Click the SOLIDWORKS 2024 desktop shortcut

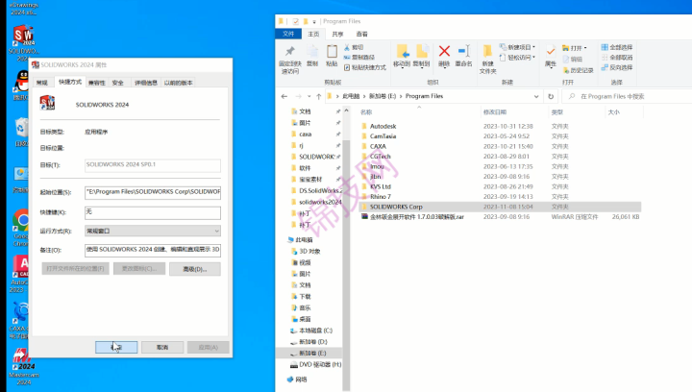pos(23,43)
